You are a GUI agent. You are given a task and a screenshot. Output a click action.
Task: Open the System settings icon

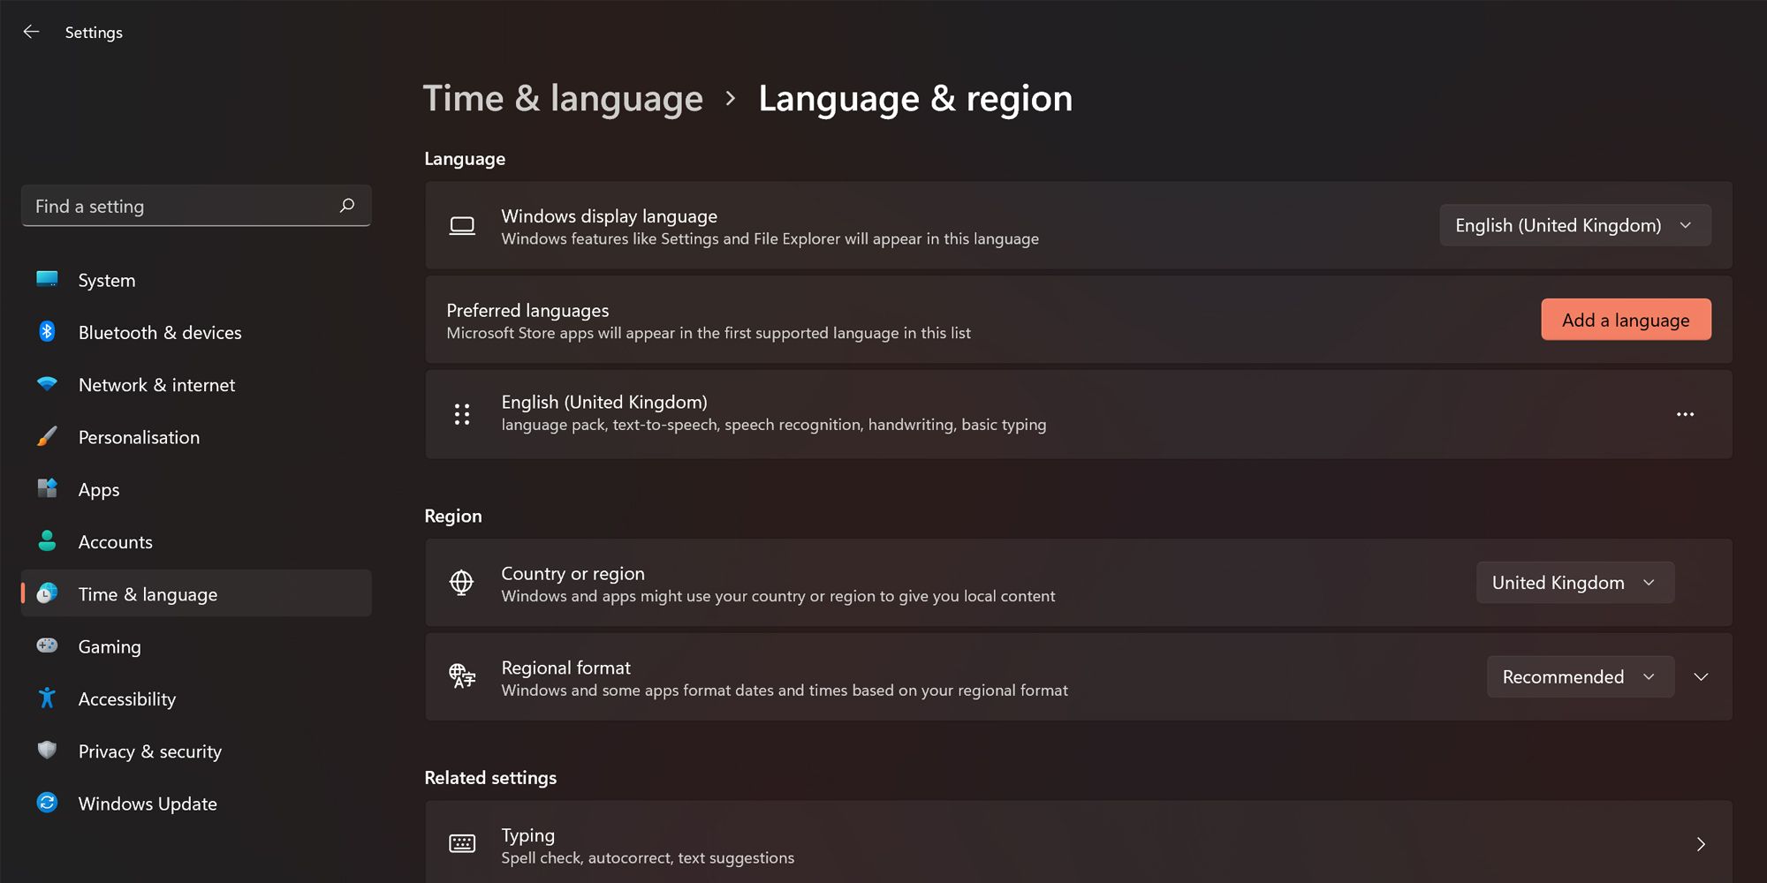point(47,280)
